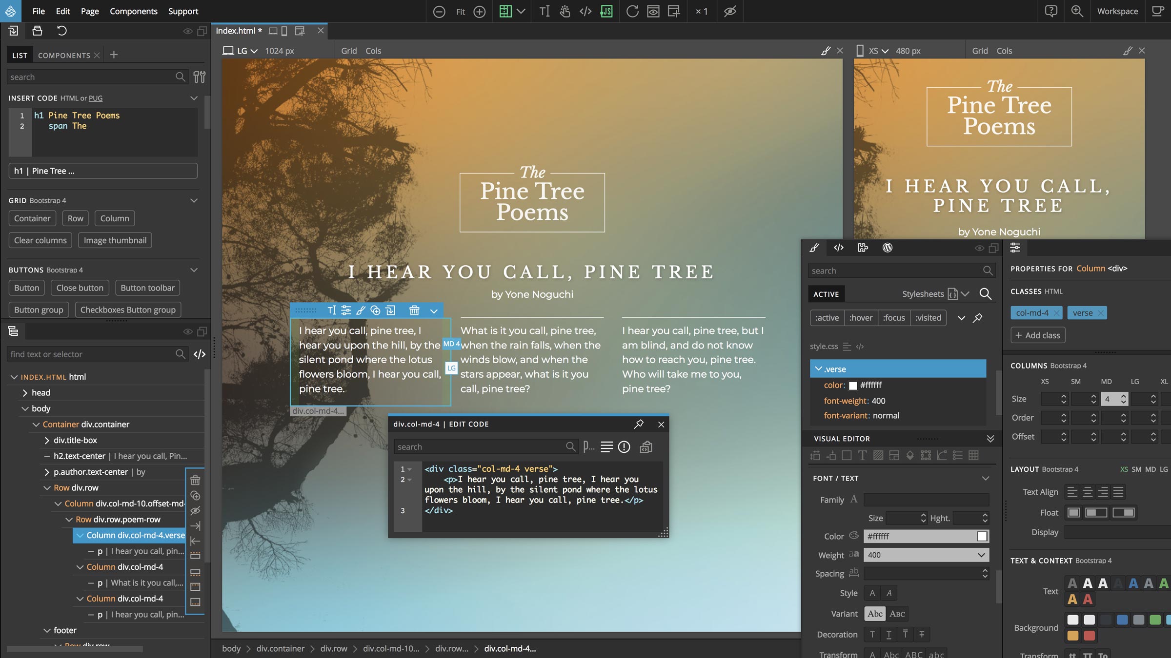Toggle the ACTIVE stylesheet state button
This screenshot has height=658, width=1171.
(x=825, y=294)
